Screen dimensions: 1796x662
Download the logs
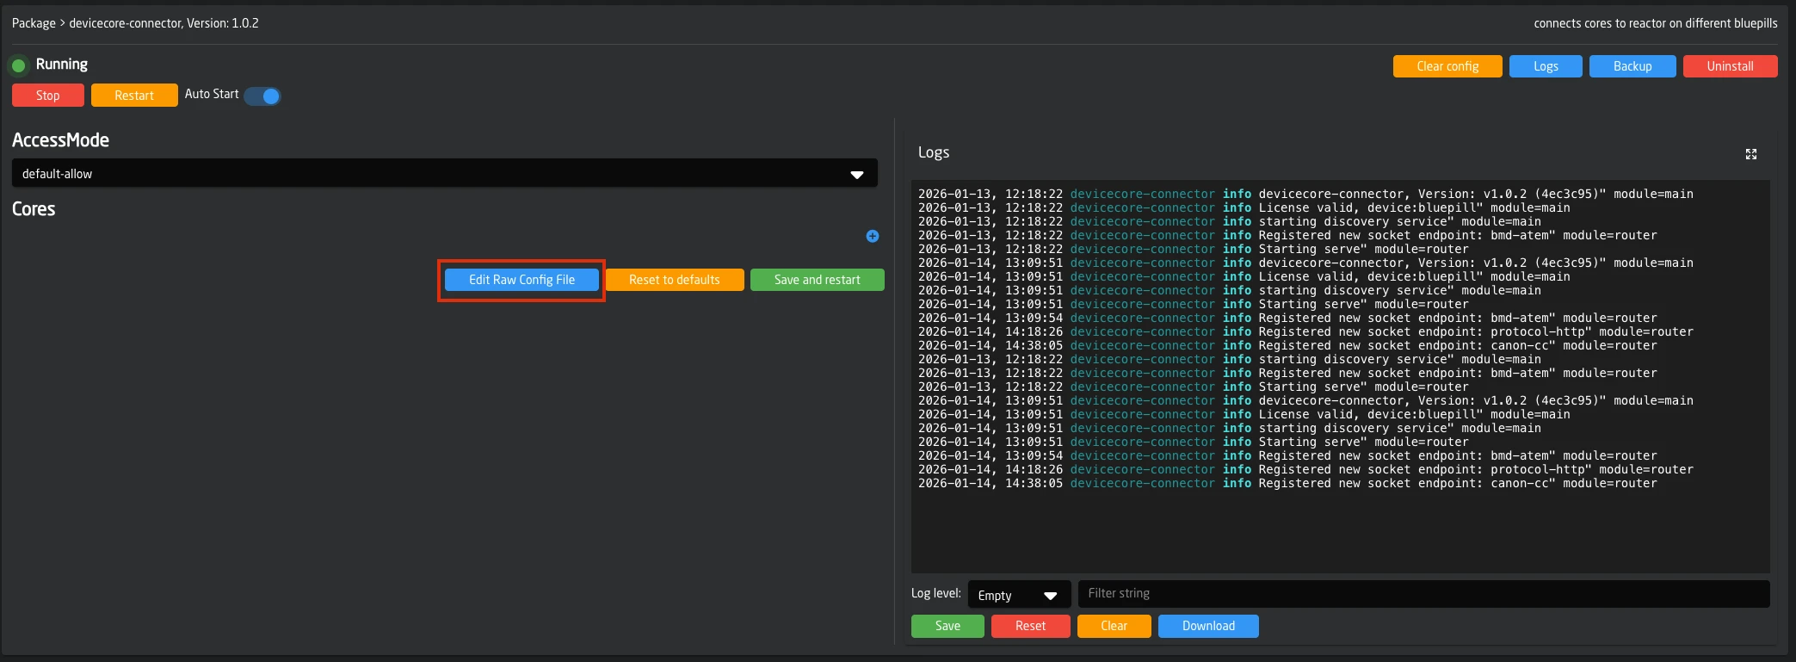tap(1208, 626)
